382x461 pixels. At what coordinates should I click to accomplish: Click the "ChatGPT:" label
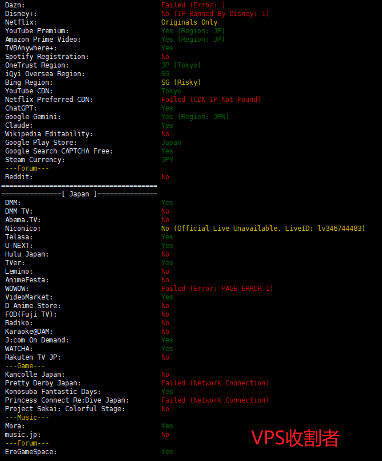pyautogui.click(x=20, y=108)
